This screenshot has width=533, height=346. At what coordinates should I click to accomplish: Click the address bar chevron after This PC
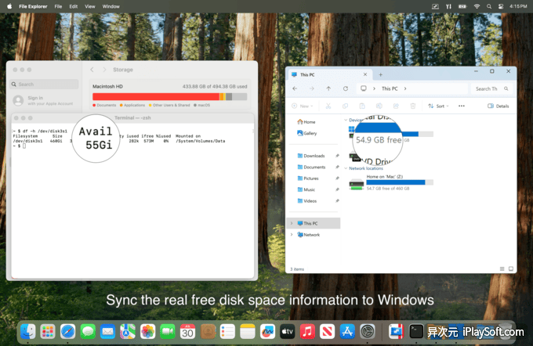click(x=405, y=88)
